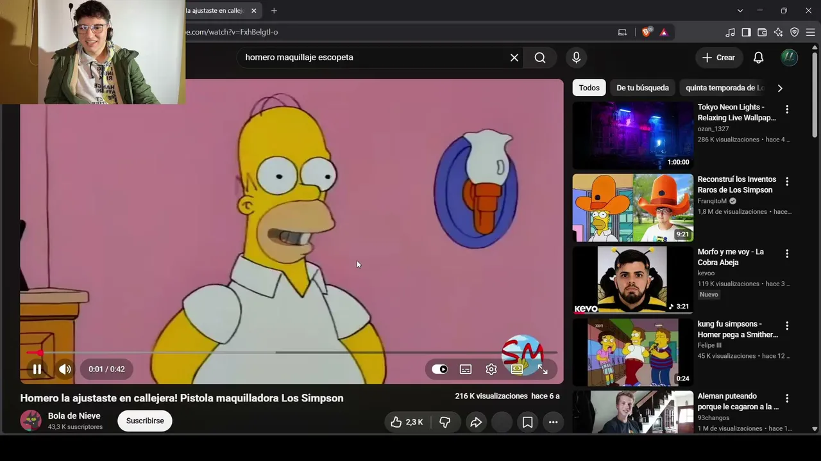Share the video using the arrow icon
Screen dimensions: 821x461
[476, 422]
